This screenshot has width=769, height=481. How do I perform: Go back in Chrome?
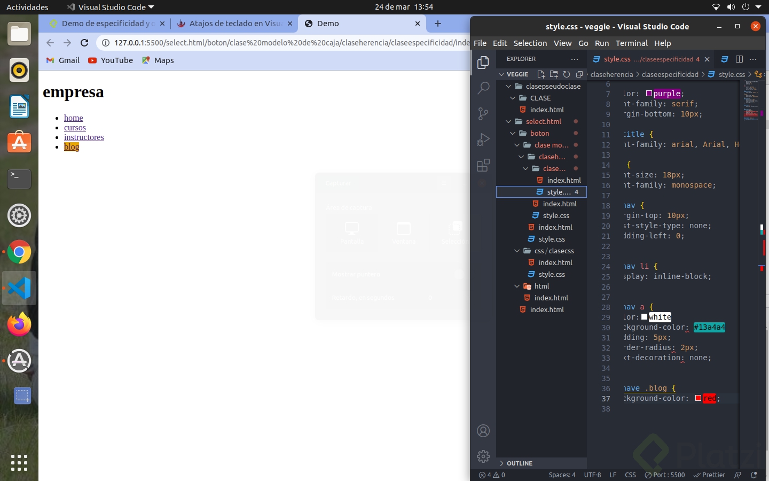(x=50, y=43)
